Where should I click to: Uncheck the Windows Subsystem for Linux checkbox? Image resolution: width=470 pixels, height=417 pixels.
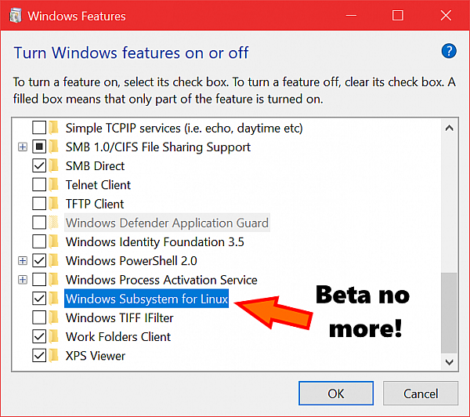coord(39,299)
